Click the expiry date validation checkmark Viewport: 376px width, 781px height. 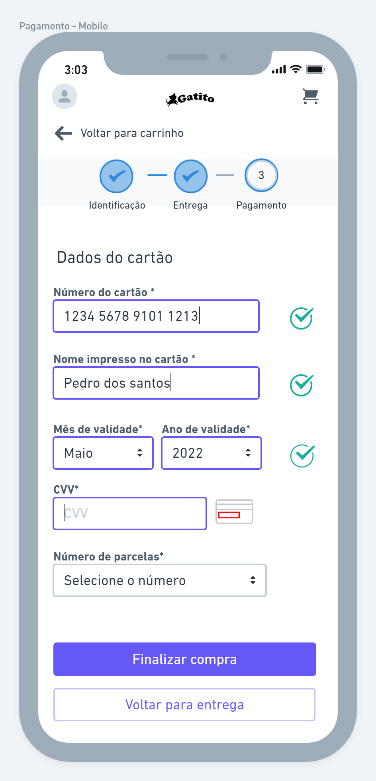tap(302, 455)
